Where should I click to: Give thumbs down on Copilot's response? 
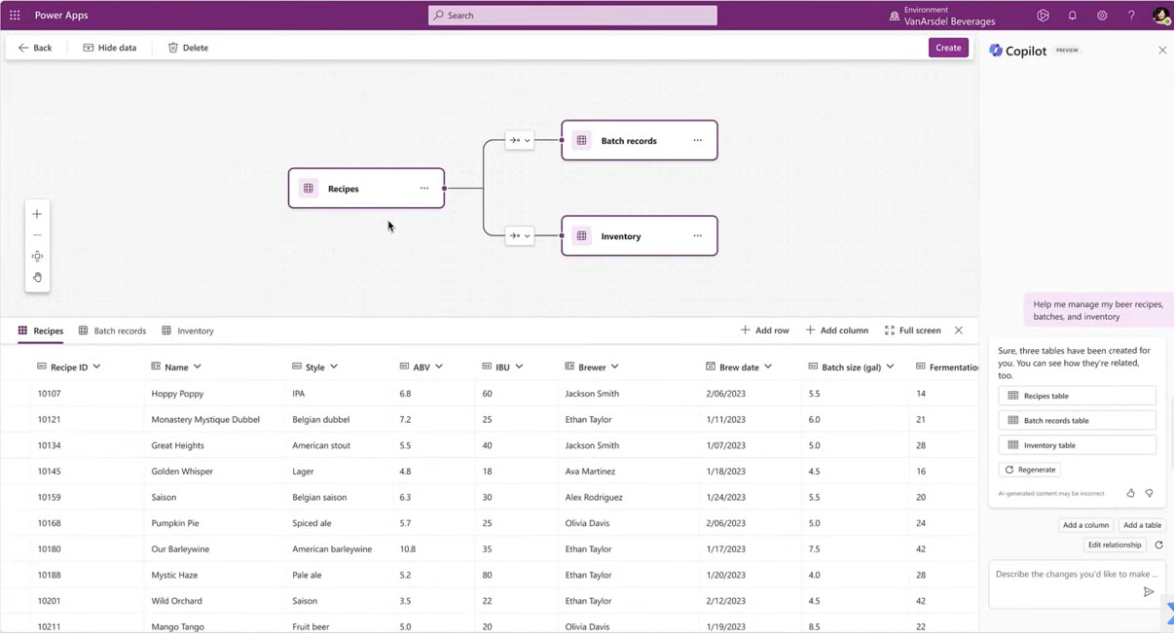click(x=1150, y=493)
